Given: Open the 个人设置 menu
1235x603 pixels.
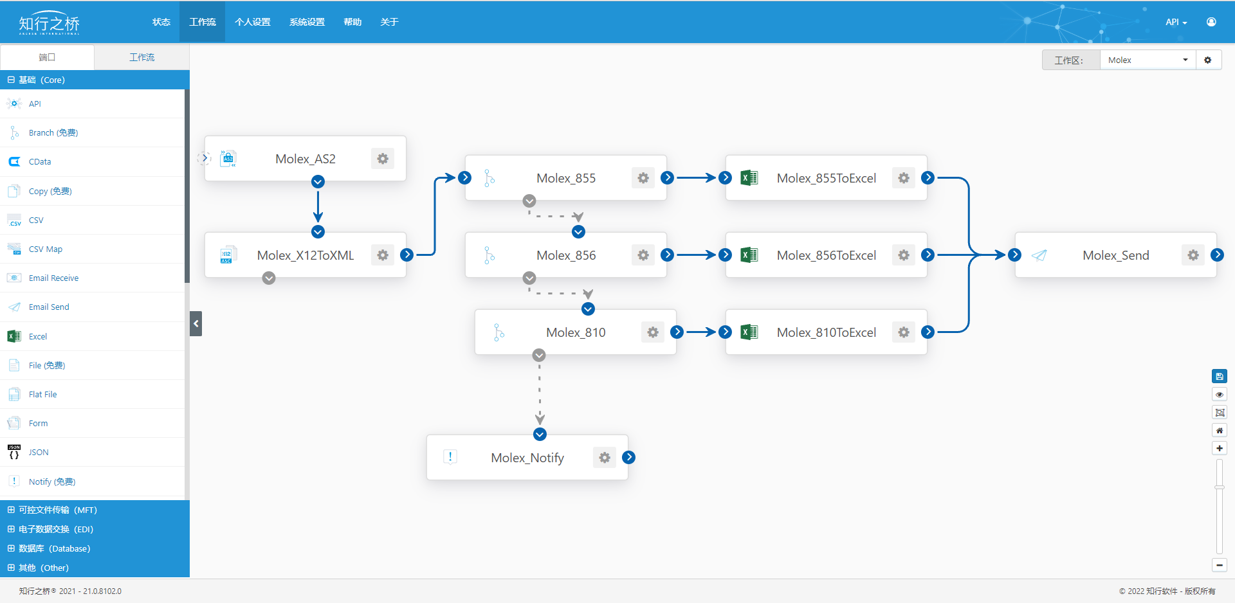Looking at the screenshot, I should tap(253, 22).
